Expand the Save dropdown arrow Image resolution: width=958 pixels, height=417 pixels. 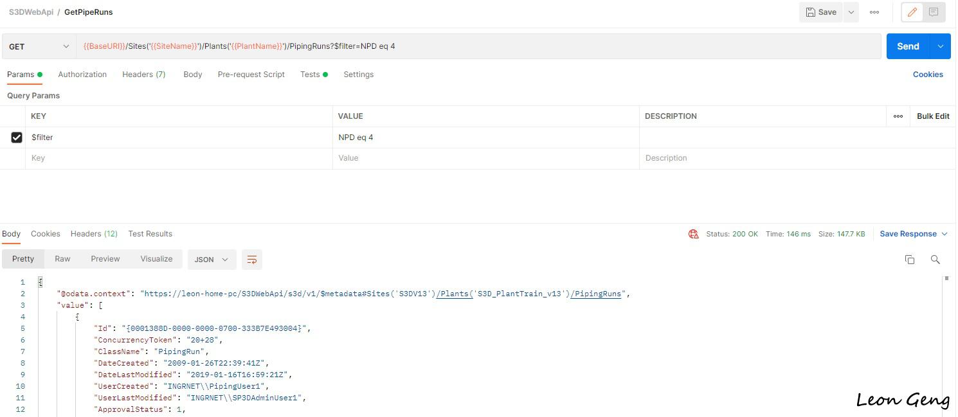pos(851,12)
